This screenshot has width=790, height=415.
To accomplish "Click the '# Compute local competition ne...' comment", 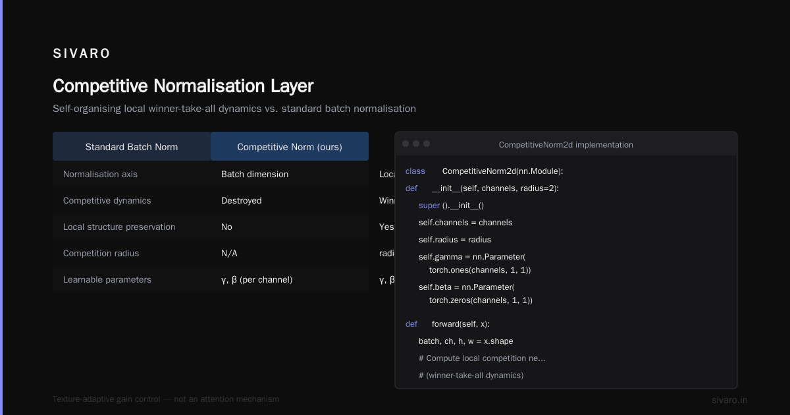I will (482, 358).
